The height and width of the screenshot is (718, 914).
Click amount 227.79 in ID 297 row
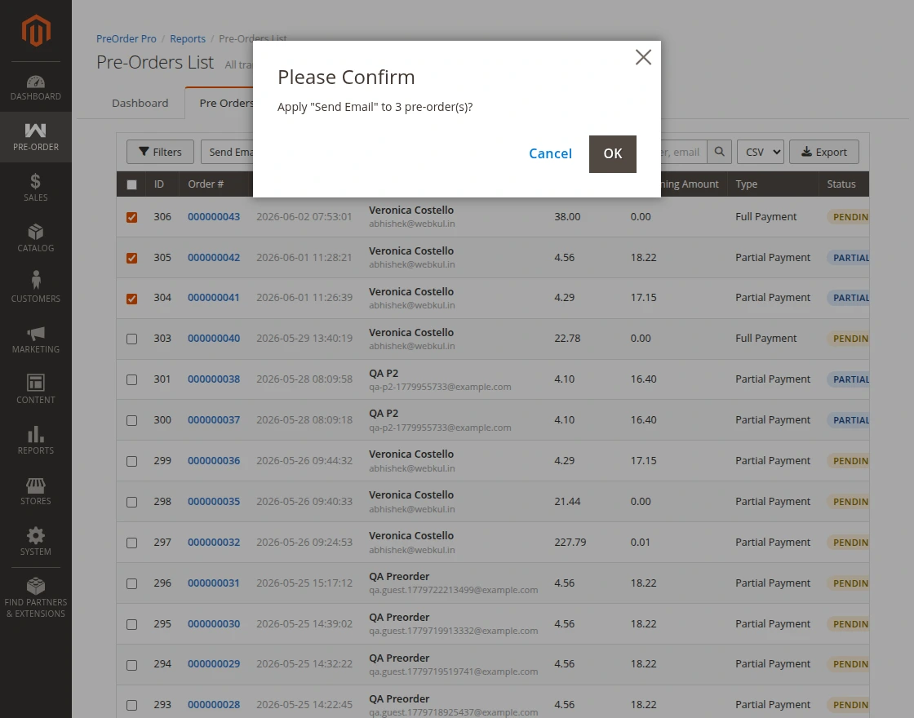click(x=570, y=542)
